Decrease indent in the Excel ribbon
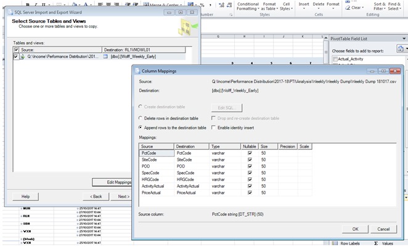The image size is (408, 247). [128, 4]
